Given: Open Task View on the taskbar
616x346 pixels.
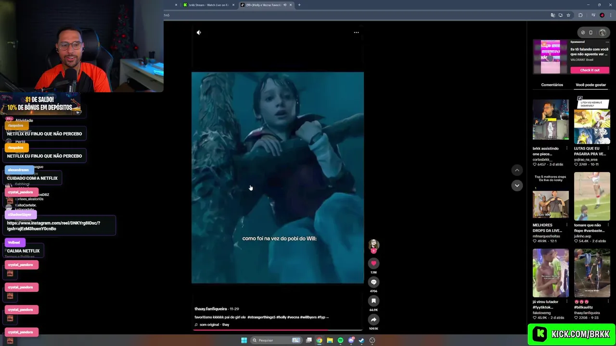Looking at the screenshot, I should [x=309, y=340].
